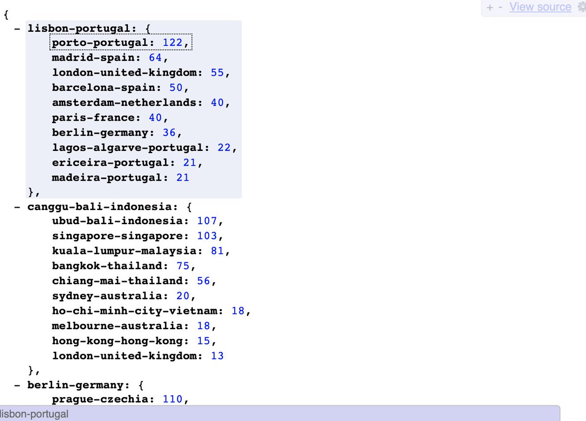Click the value 81 for kuala-lumpur-malaysia
586x421 pixels.
[217, 251]
